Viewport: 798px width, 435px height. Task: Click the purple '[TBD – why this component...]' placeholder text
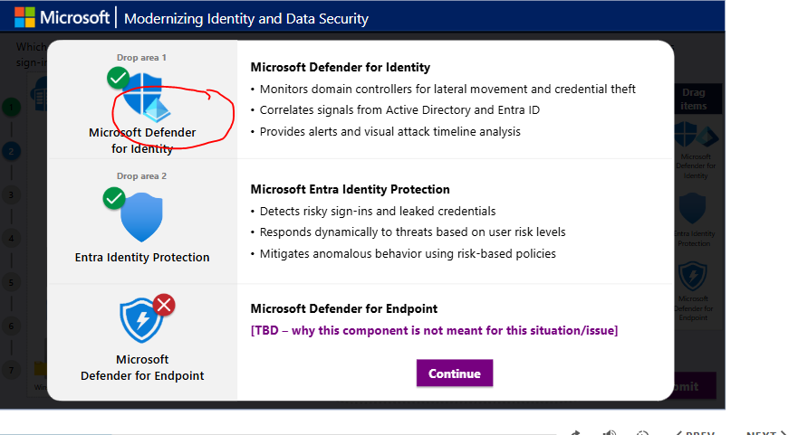(x=434, y=330)
